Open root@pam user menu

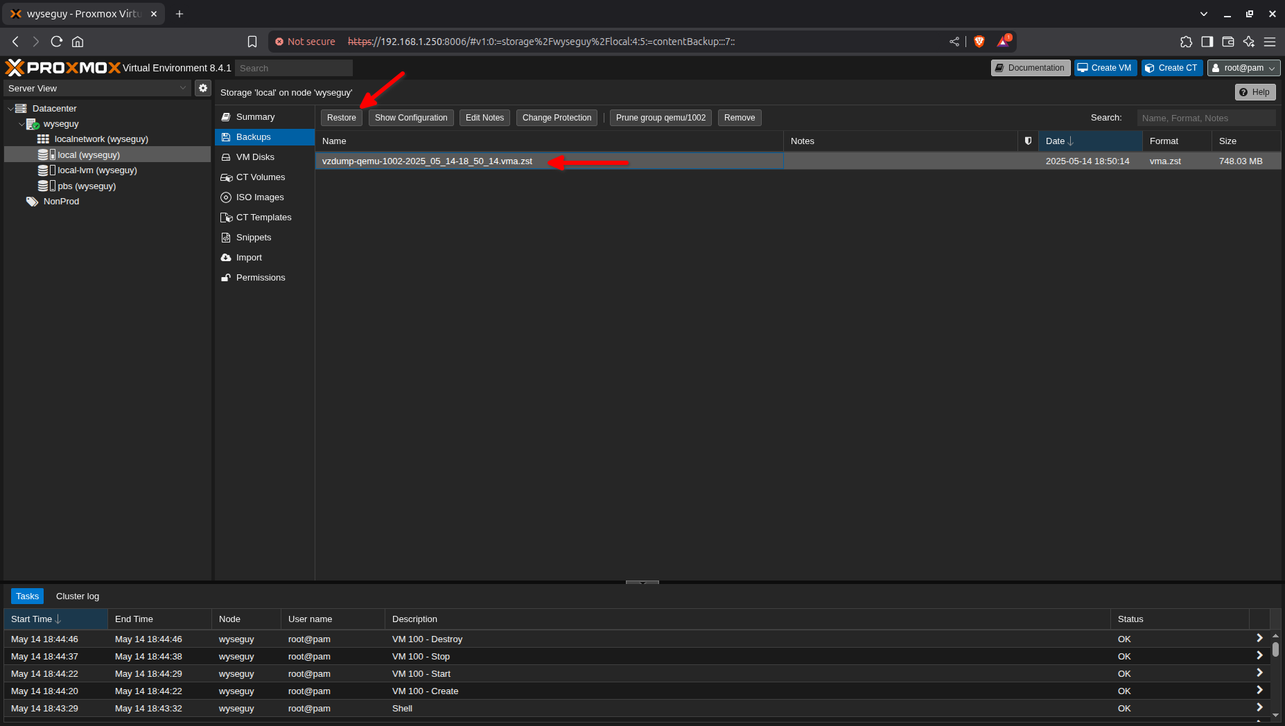(x=1243, y=68)
